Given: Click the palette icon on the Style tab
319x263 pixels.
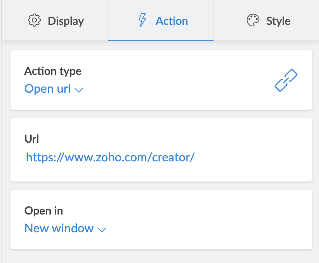Looking at the screenshot, I should (253, 21).
